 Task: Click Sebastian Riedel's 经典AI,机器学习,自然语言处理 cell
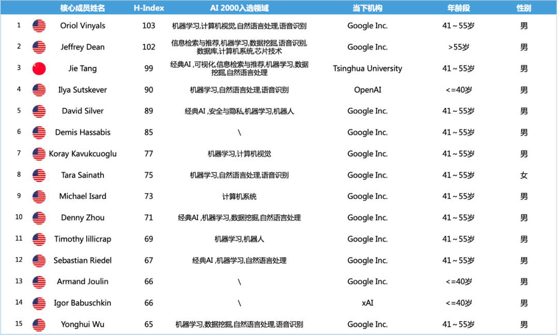239,260
